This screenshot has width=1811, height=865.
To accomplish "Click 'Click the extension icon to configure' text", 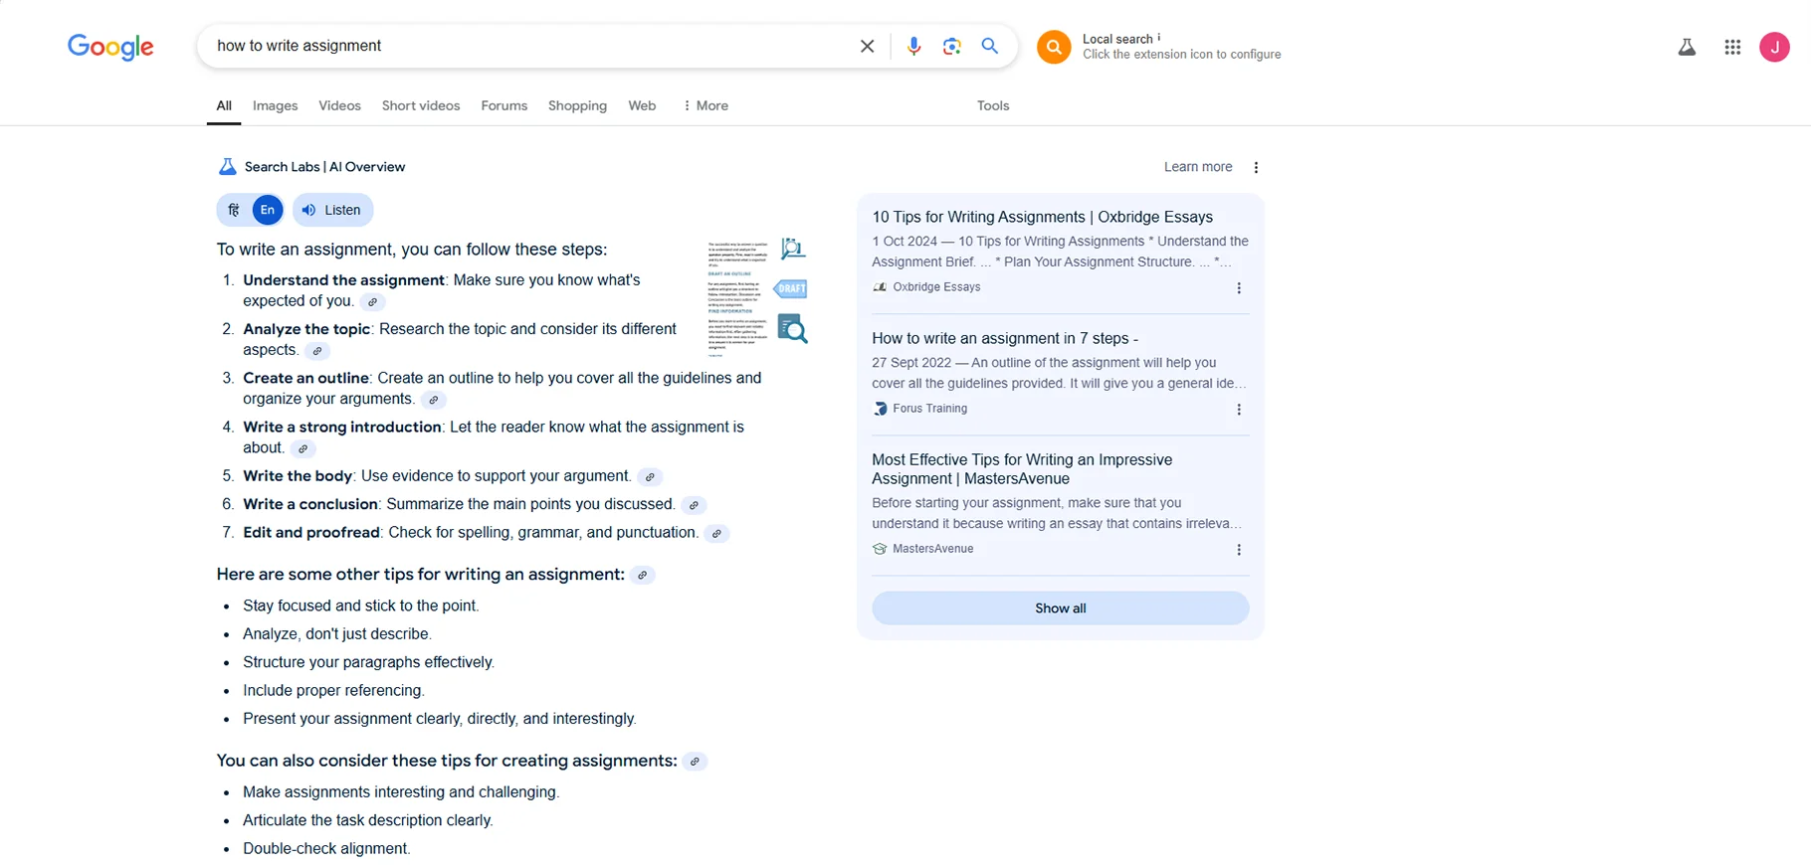I will [x=1182, y=55].
